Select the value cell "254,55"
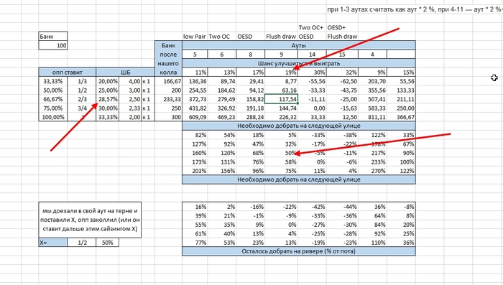The width and height of the screenshot is (503, 285). pyautogui.click(x=195, y=90)
